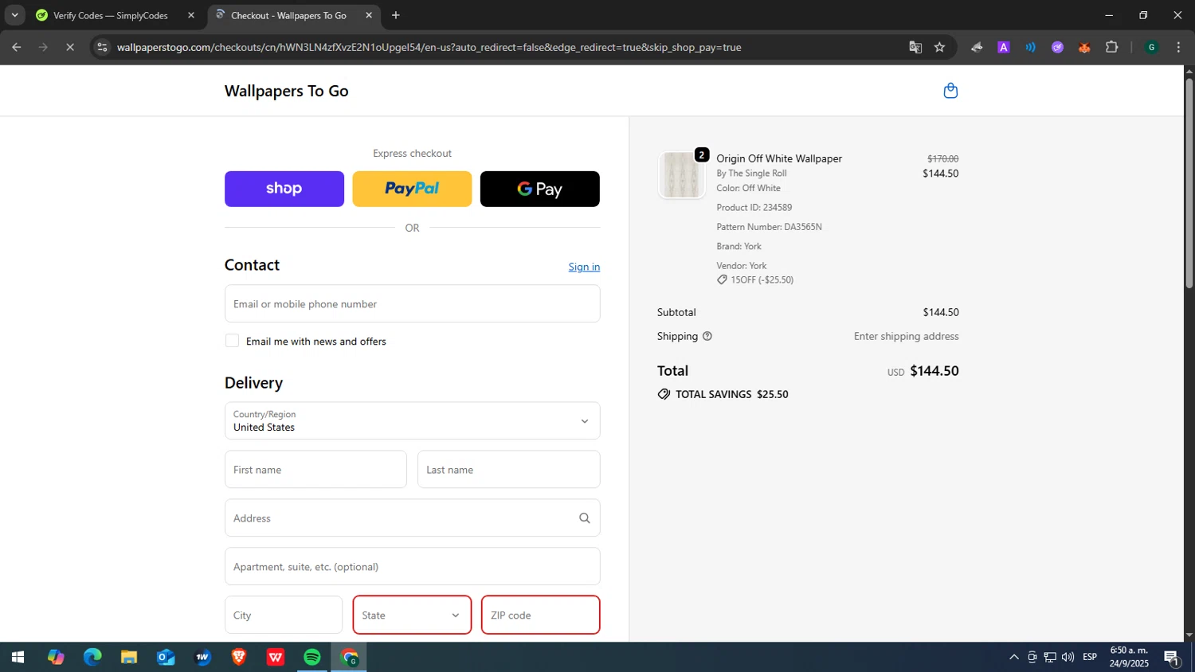Click the browser address bar URL

coord(429,47)
